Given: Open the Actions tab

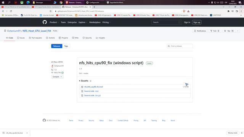Looking at the screenshot, I should (x=50, y=38).
